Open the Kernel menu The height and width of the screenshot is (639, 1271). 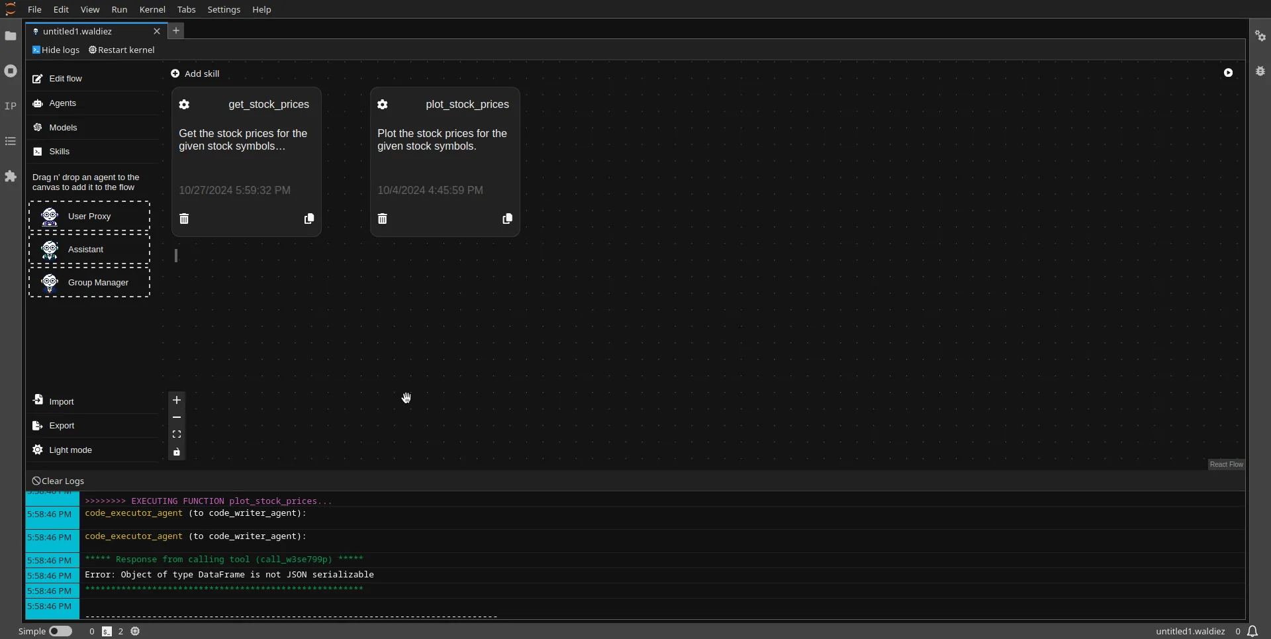coord(152,9)
